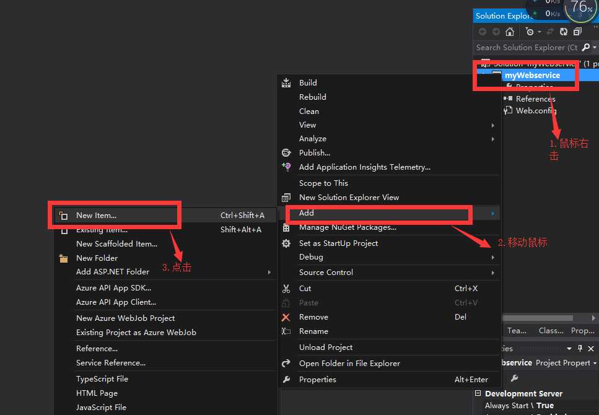Choose New Azure WebJob Project
Image resolution: width=599 pixels, height=415 pixels.
click(x=125, y=318)
